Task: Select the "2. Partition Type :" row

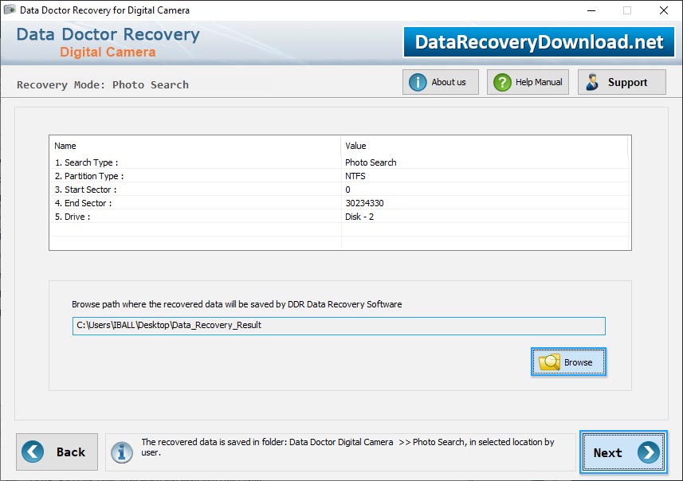Action: pyautogui.click(x=340, y=176)
